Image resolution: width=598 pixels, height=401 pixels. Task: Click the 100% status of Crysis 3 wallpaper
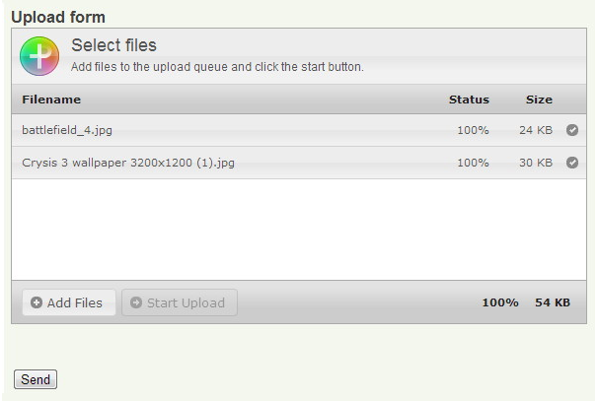tap(473, 163)
